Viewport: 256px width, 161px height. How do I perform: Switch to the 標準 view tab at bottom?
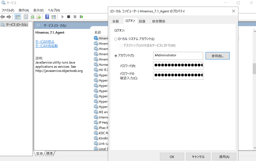pyautogui.click(x=50, y=153)
